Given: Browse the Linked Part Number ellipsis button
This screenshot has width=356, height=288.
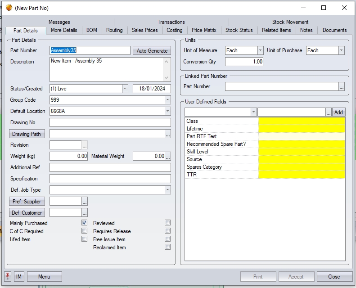Looking at the screenshot, I should pyautogui.click(x=342, y=87).
